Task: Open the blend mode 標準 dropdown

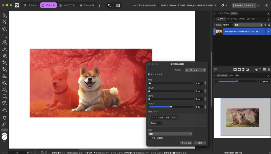Action: [x=248, y=25]
